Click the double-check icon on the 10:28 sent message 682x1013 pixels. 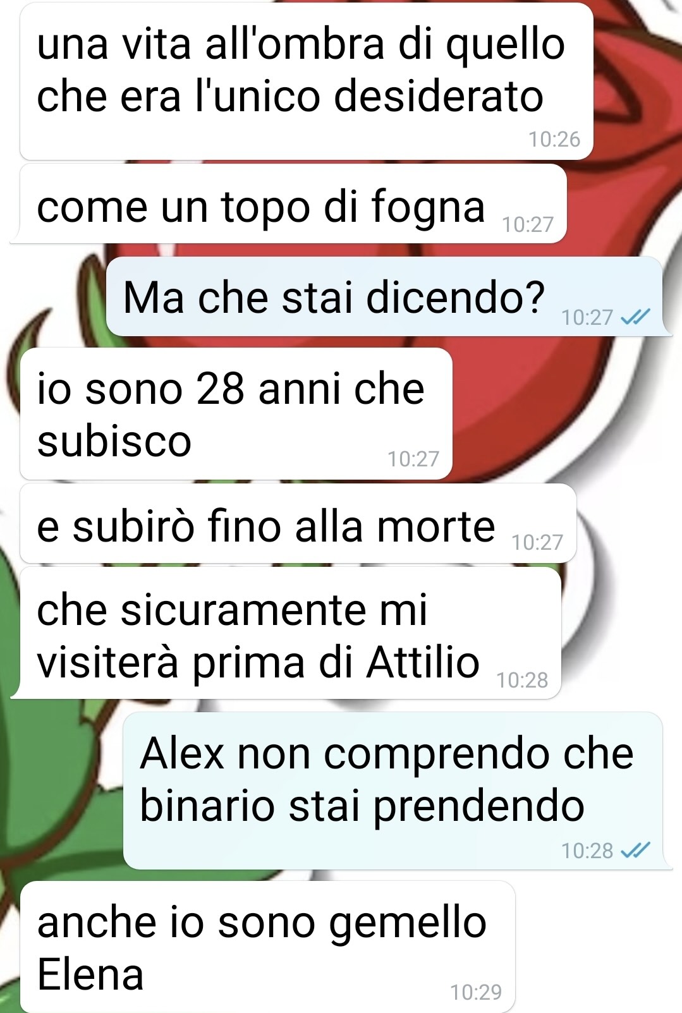click(x=636, y=851)
